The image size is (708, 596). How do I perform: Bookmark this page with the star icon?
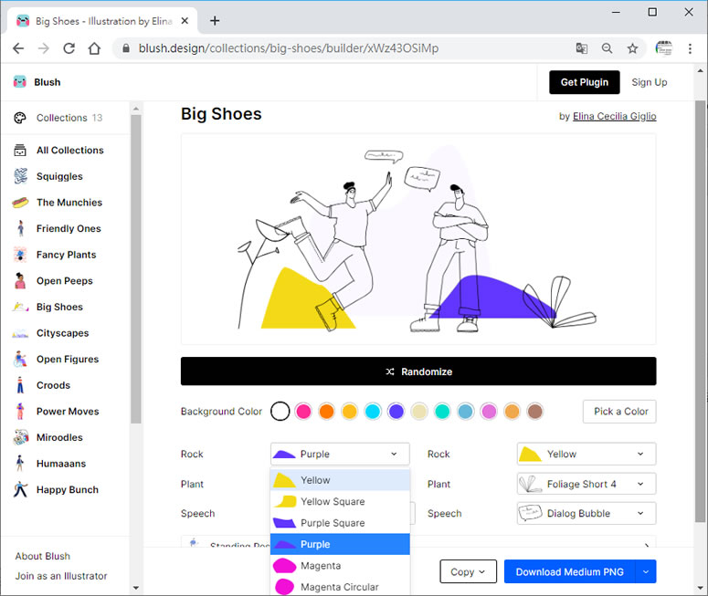pyautogui.click(x=632, y=48)
